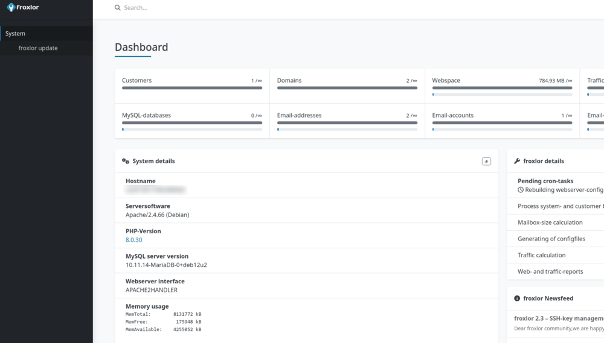Click the froxlor Newsfeed info icon
This screenshot has width=604, height=343.
tap(517, 298)
